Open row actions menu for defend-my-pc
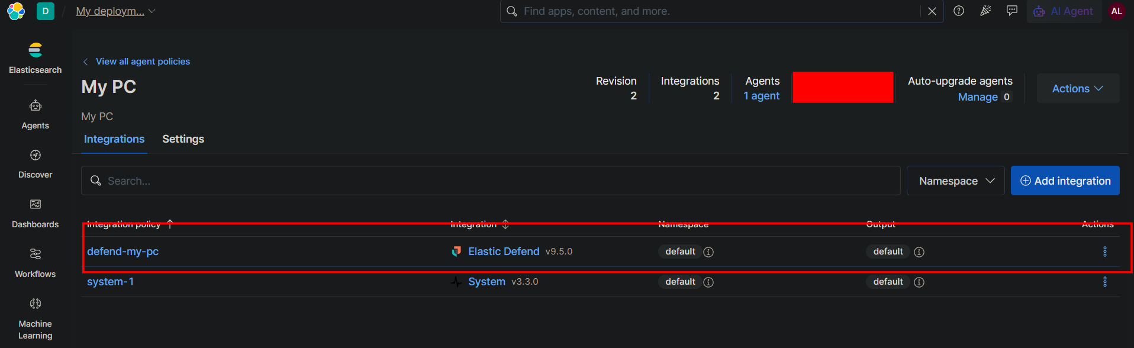Screen dimensions: 1134x348 1105,252
